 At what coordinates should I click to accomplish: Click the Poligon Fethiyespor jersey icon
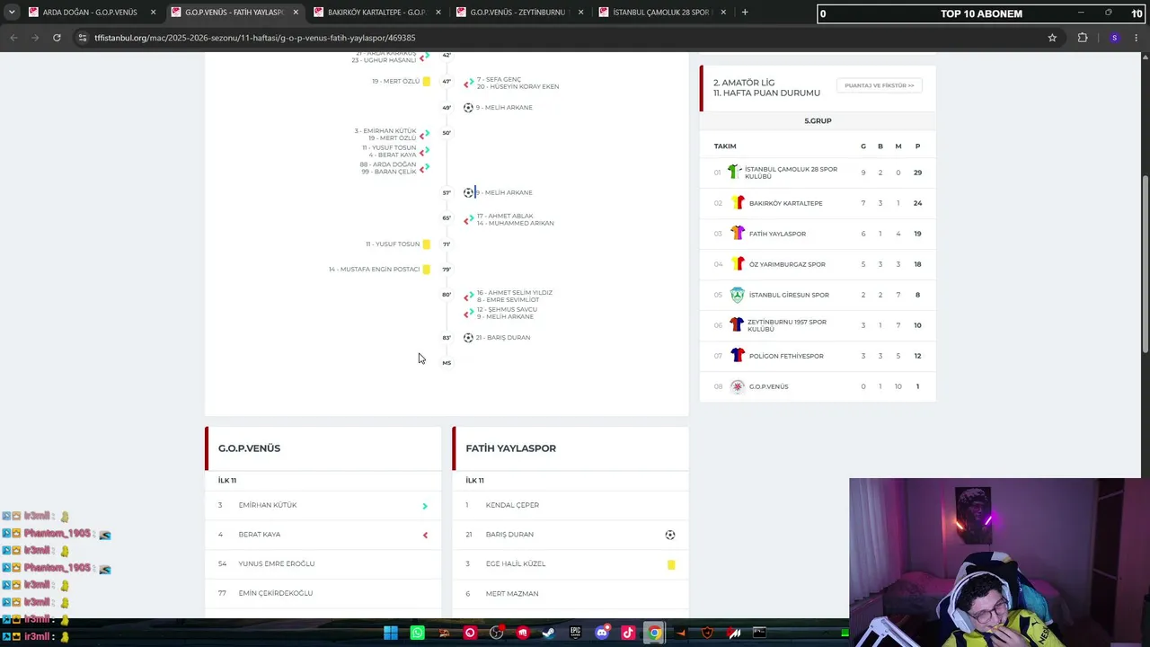point(738,356)
